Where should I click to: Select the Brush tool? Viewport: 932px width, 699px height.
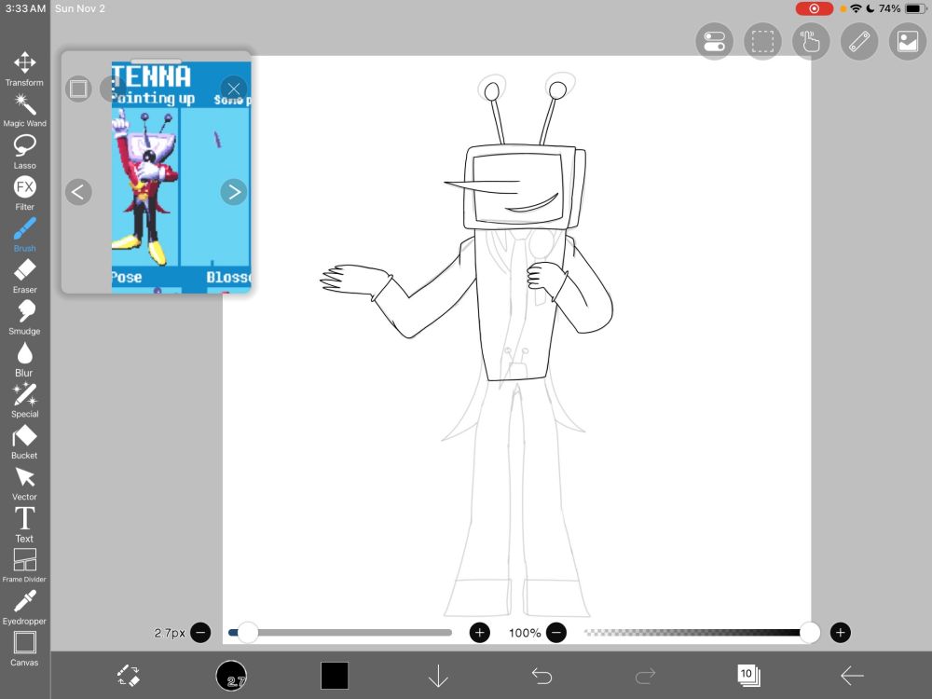[x=24, y=236]
